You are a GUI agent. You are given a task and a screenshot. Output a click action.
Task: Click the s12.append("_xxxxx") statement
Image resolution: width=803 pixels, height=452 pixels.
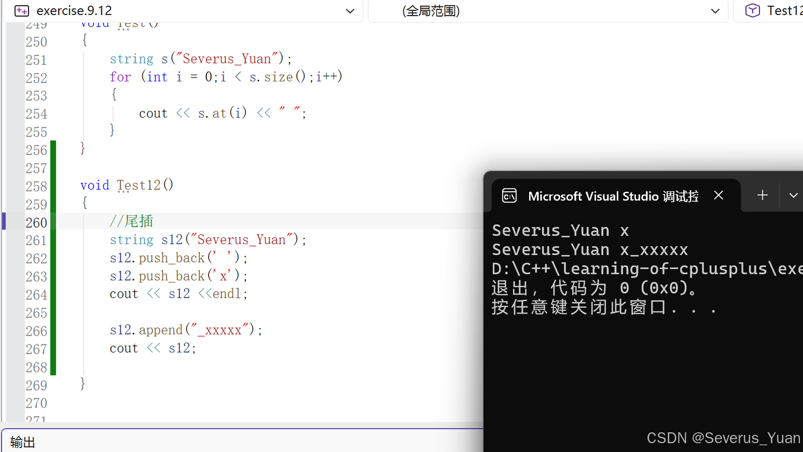point(186,330)
